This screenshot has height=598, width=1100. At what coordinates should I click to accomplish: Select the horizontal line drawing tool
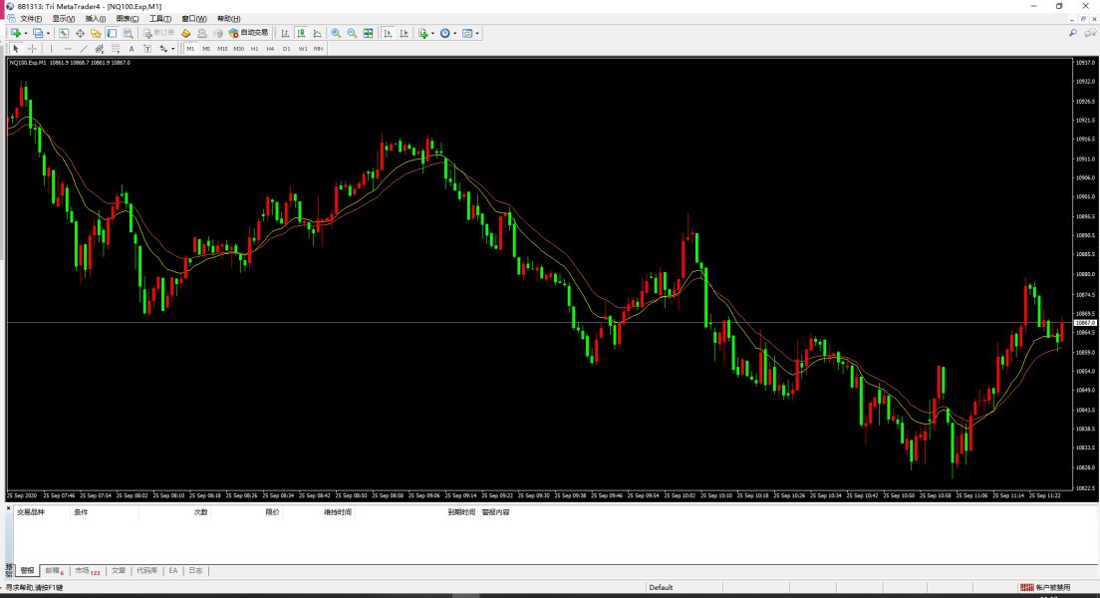(x=68, y=49)
